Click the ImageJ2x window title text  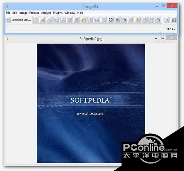(x=91, y=6)
